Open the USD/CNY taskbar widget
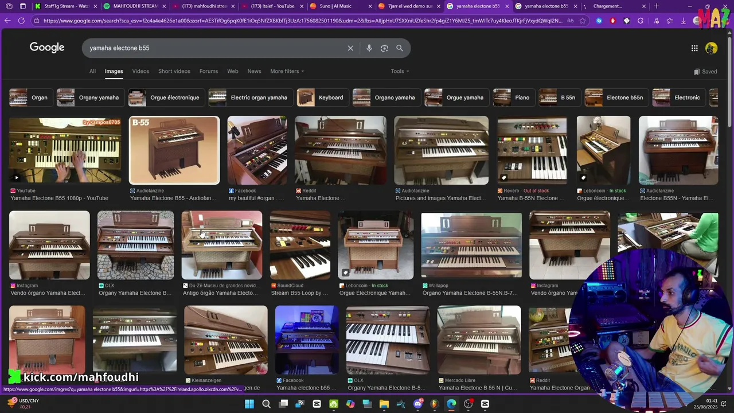This screenshot has width=734, height=413. (23, 404)
